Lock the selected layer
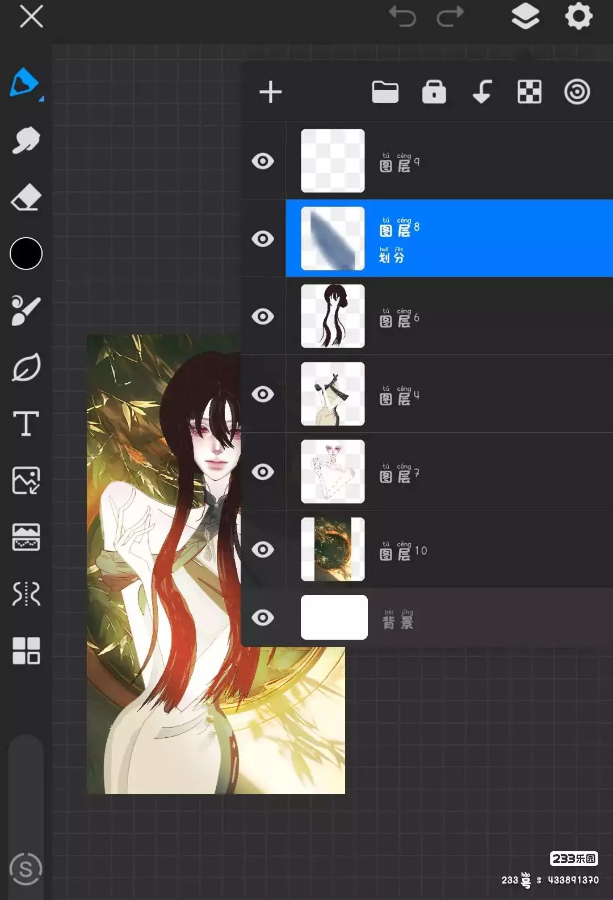 click(434, 92)
